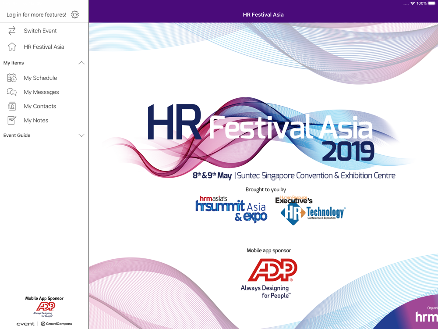Collapse the My Items section chevron
The image size is (438, 329).
(x=81, y=63)
